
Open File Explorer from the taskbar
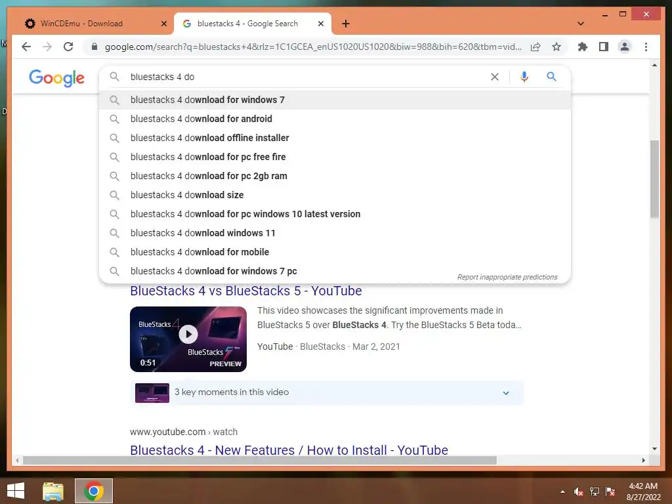pos(52,491)
